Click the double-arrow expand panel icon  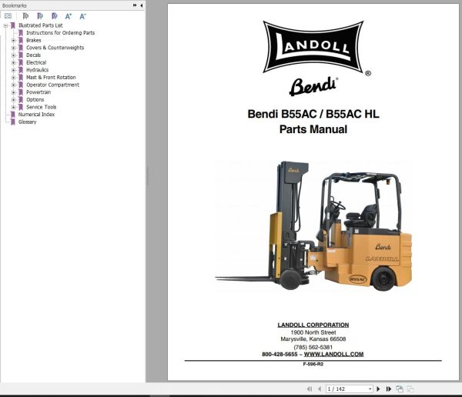click(135, 5)
